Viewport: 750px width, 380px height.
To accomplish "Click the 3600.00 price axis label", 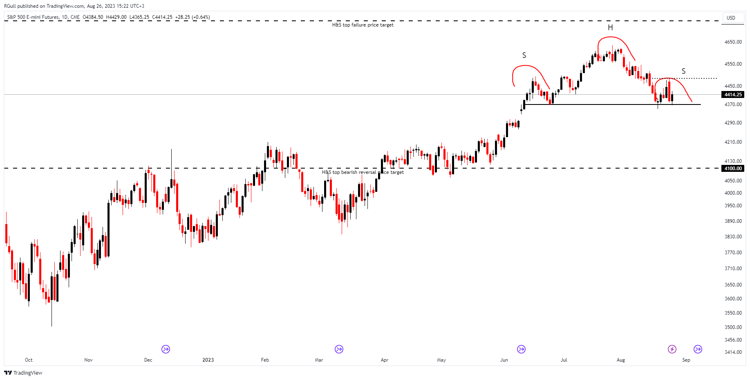I will pyautogui.click(x=733, y=299).
